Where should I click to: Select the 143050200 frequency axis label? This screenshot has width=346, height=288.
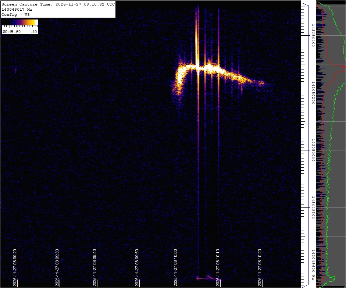click(313, 93)
